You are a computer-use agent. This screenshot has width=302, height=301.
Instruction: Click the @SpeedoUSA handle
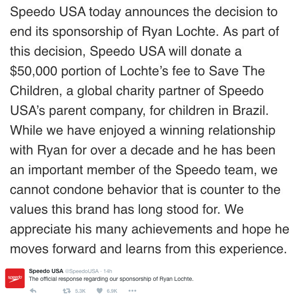click(82, 271)
